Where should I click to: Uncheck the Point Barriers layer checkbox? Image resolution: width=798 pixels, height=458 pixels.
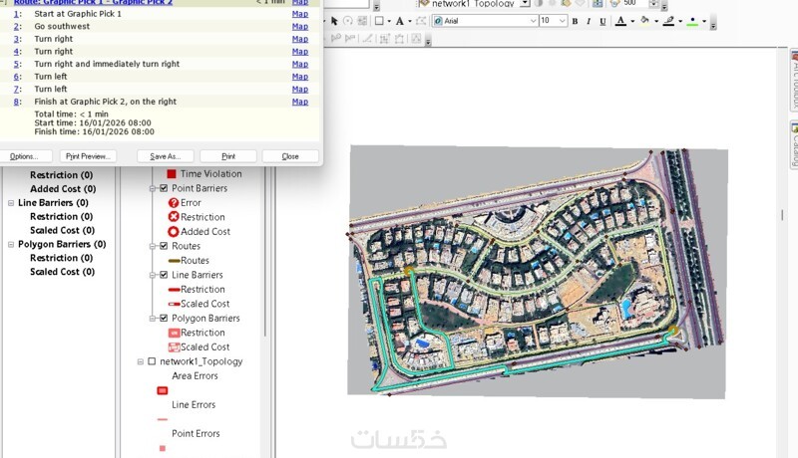click(x=164, y=188)
